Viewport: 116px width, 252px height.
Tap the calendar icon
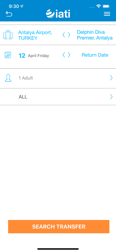tap(8, 55)
